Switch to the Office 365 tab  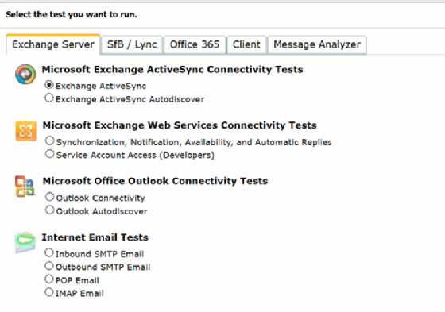tap(195, 44)
